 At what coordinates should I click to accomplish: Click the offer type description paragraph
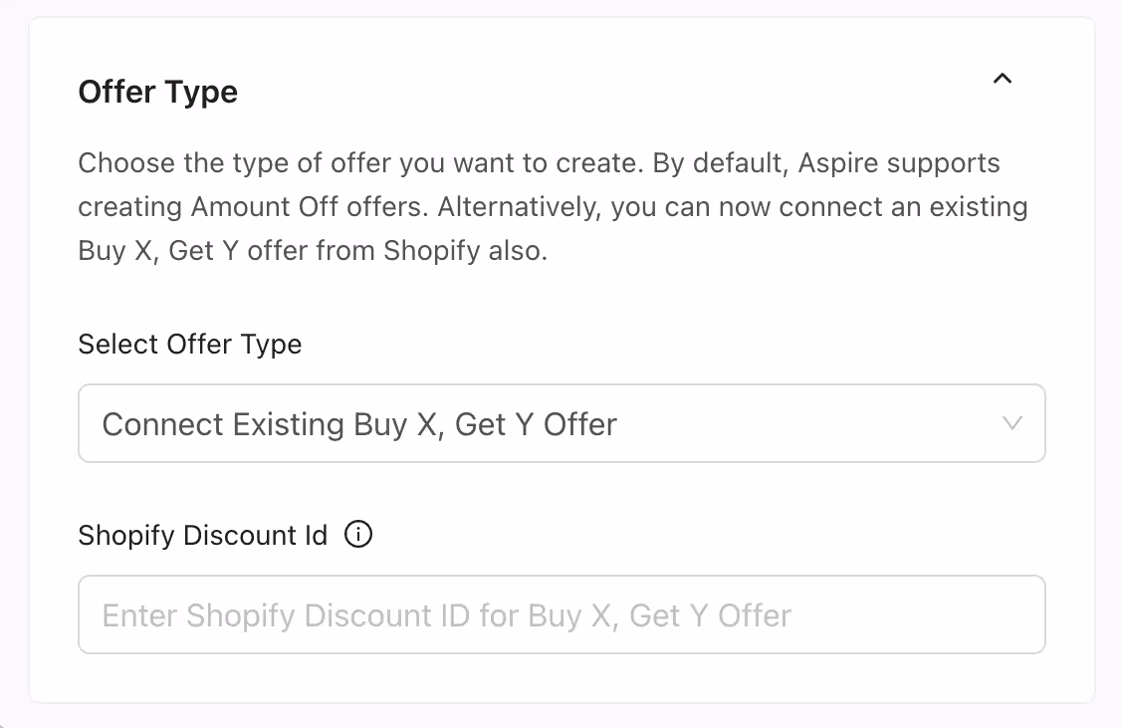click(x=553, y=207)
